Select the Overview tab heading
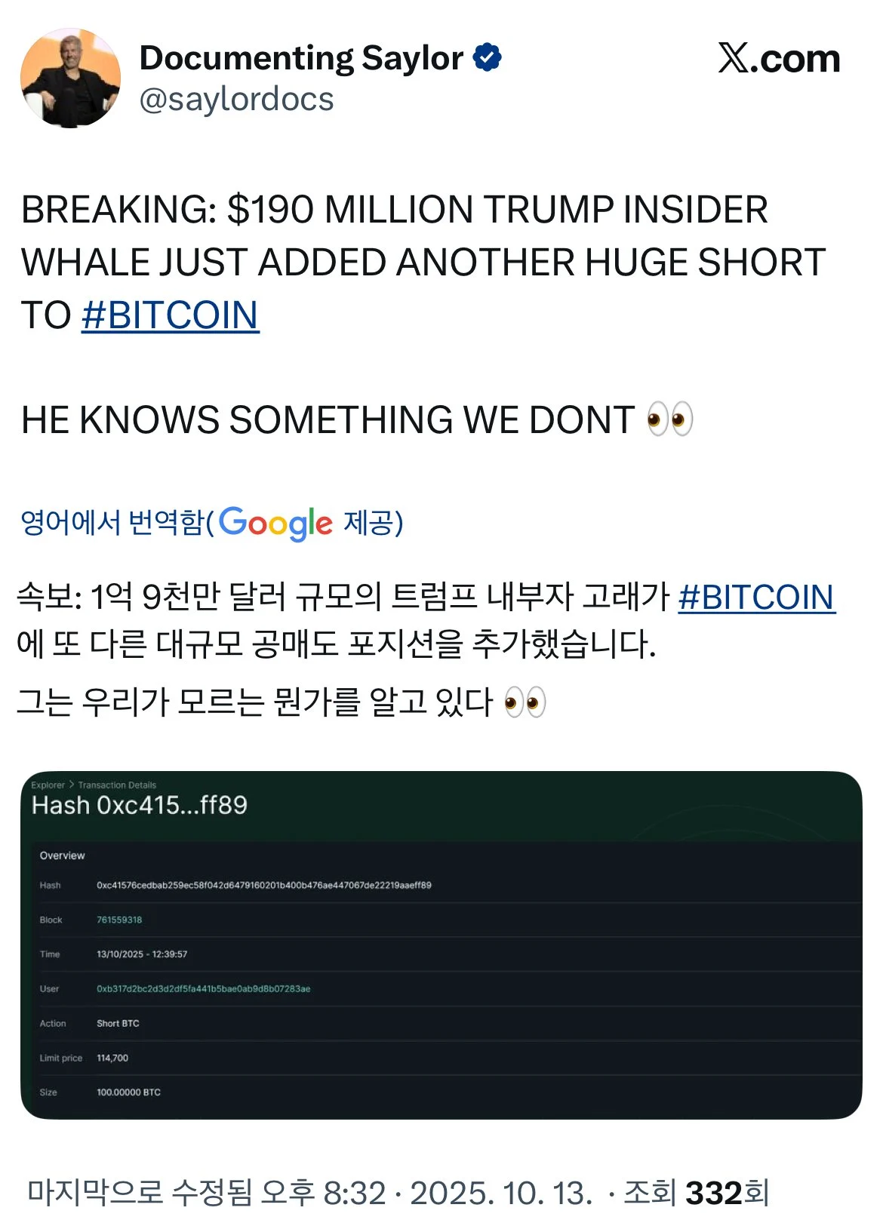883x1226 pixels. pyautogui.click(x=62, y=856)
